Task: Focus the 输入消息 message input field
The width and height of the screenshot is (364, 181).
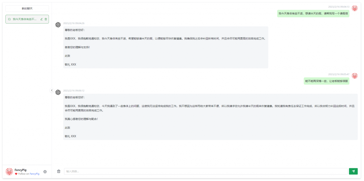Action: (206, 171)
